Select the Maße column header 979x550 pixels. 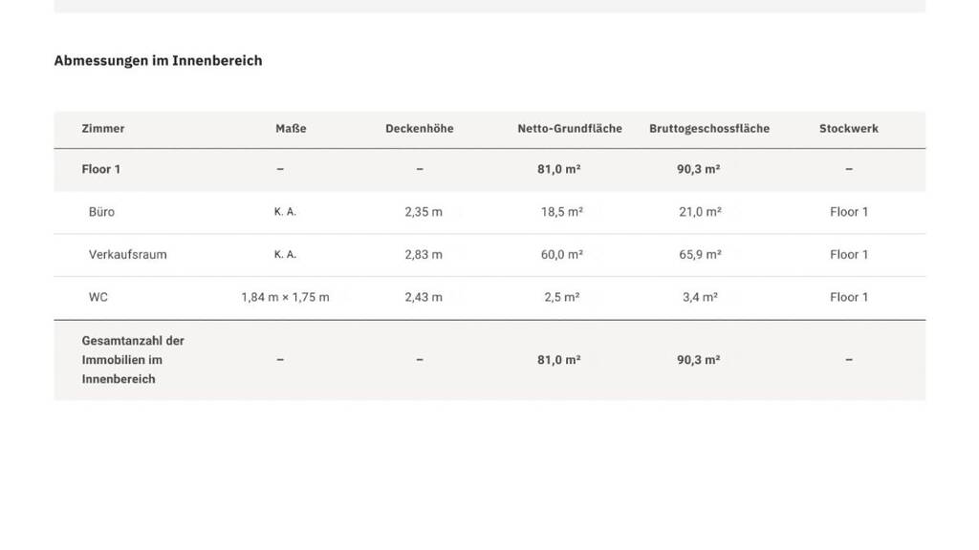pyautogui.click(x=291, y=128)
